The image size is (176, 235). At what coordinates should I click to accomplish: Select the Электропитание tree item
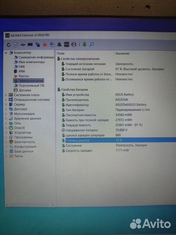click(x=29, y=81)
